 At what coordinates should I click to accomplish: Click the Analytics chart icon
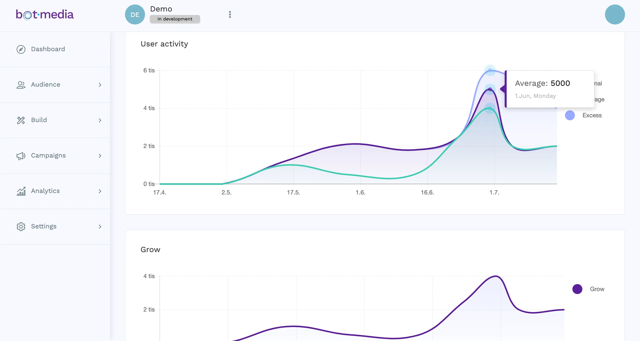(x=21, y=191)
